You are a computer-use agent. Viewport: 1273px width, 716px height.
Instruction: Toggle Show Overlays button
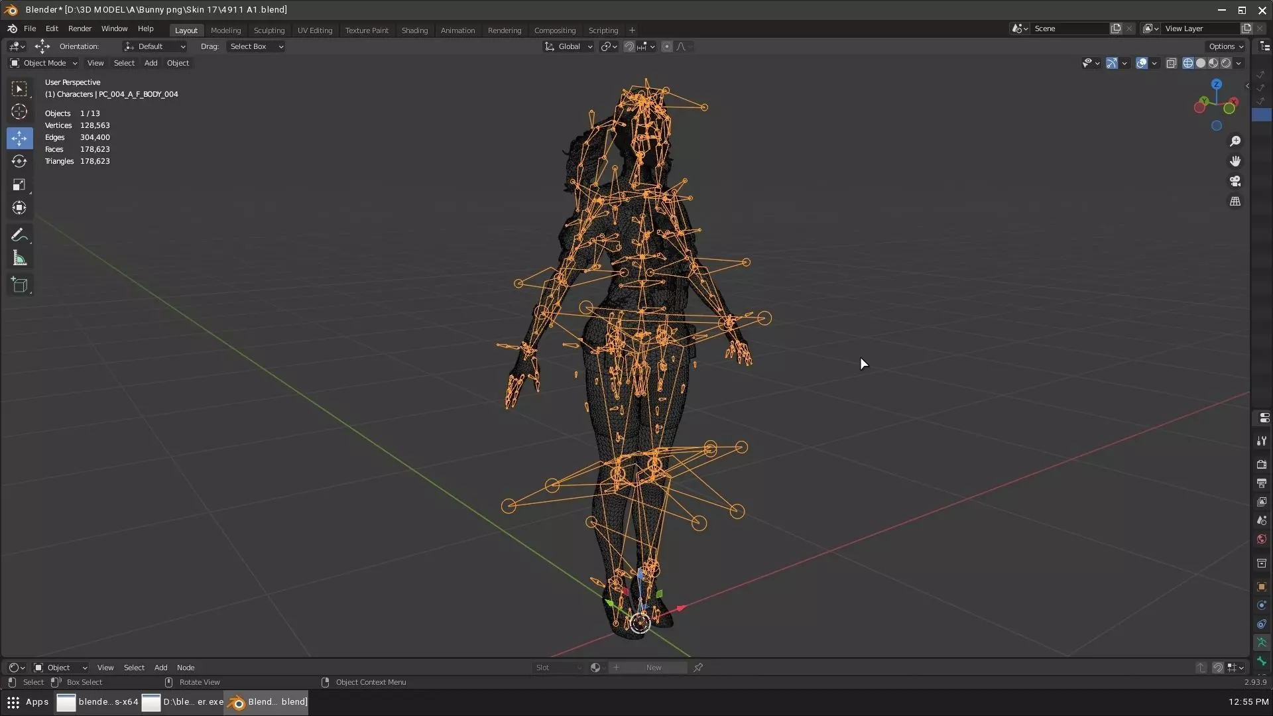pos(1142,64)
